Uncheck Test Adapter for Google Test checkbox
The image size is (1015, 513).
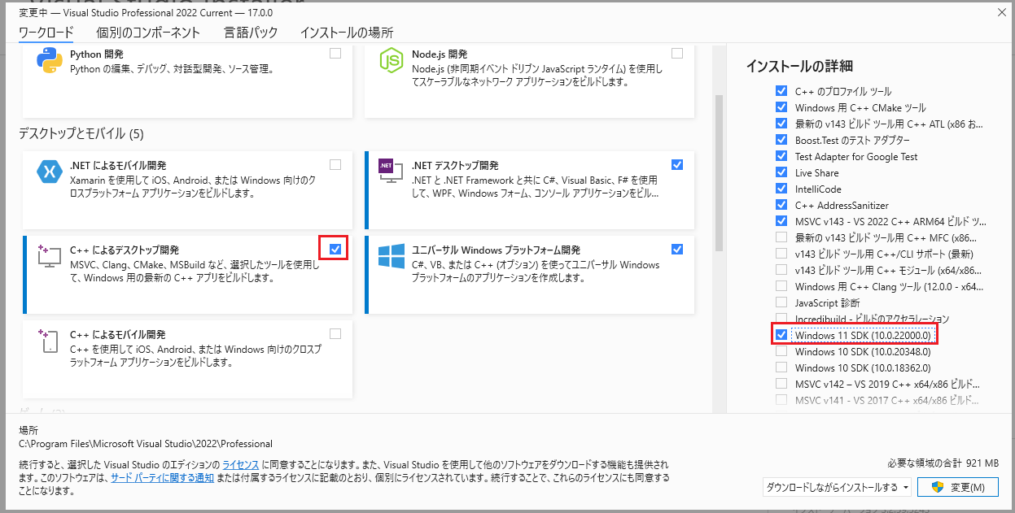(781, 156)
